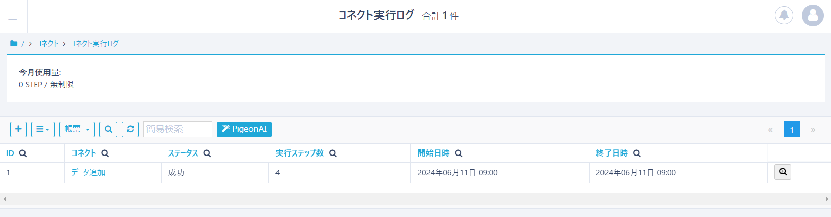Focus the 簡易検索 search field
The image size is (831, 217).
178,129
